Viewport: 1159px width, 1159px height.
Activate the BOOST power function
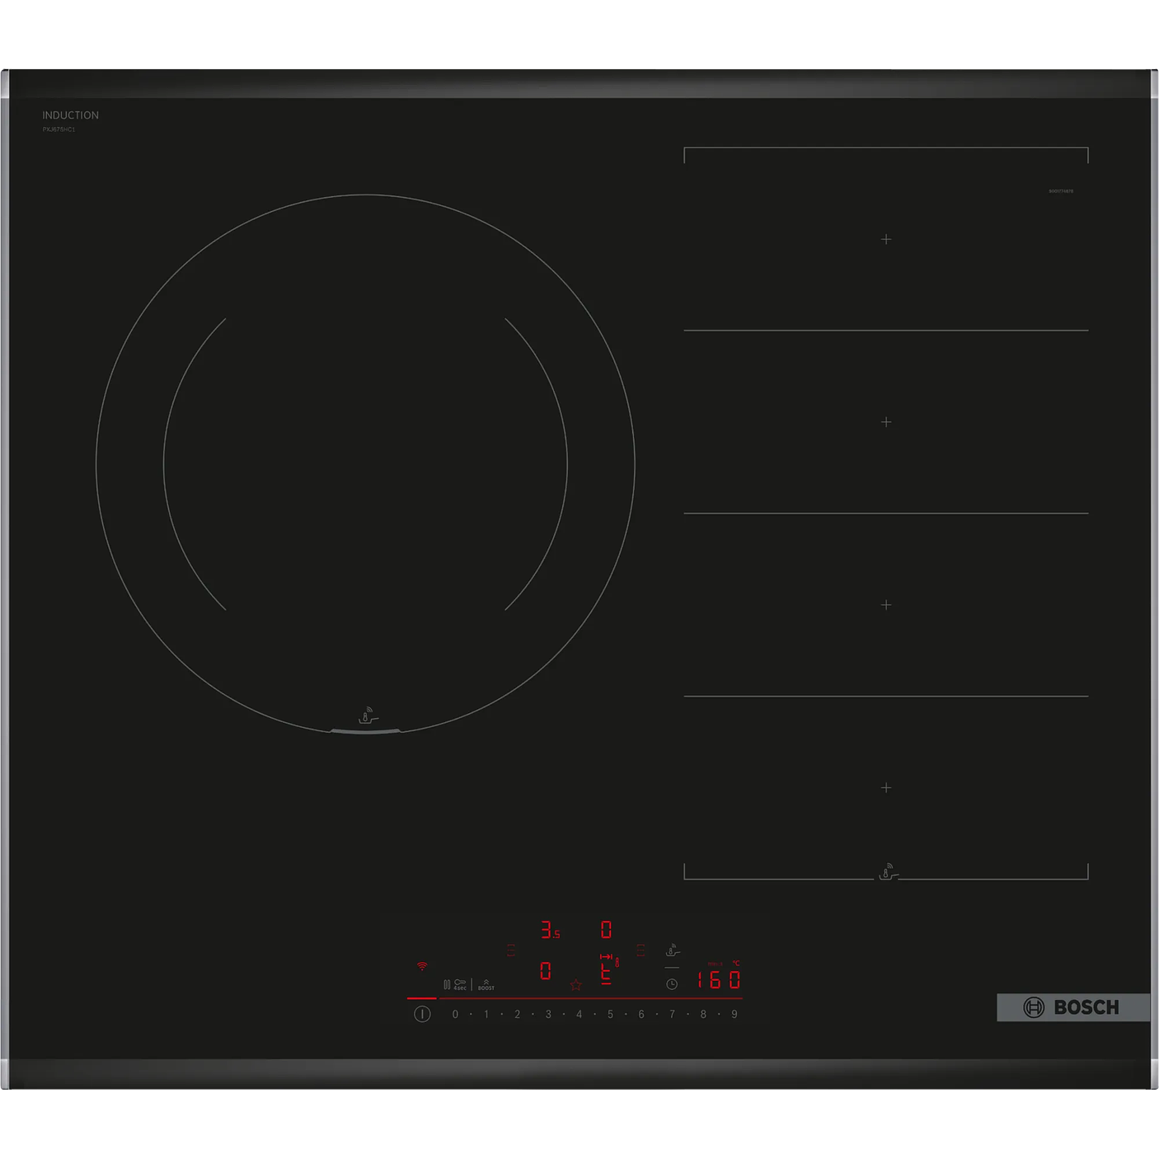486,984
